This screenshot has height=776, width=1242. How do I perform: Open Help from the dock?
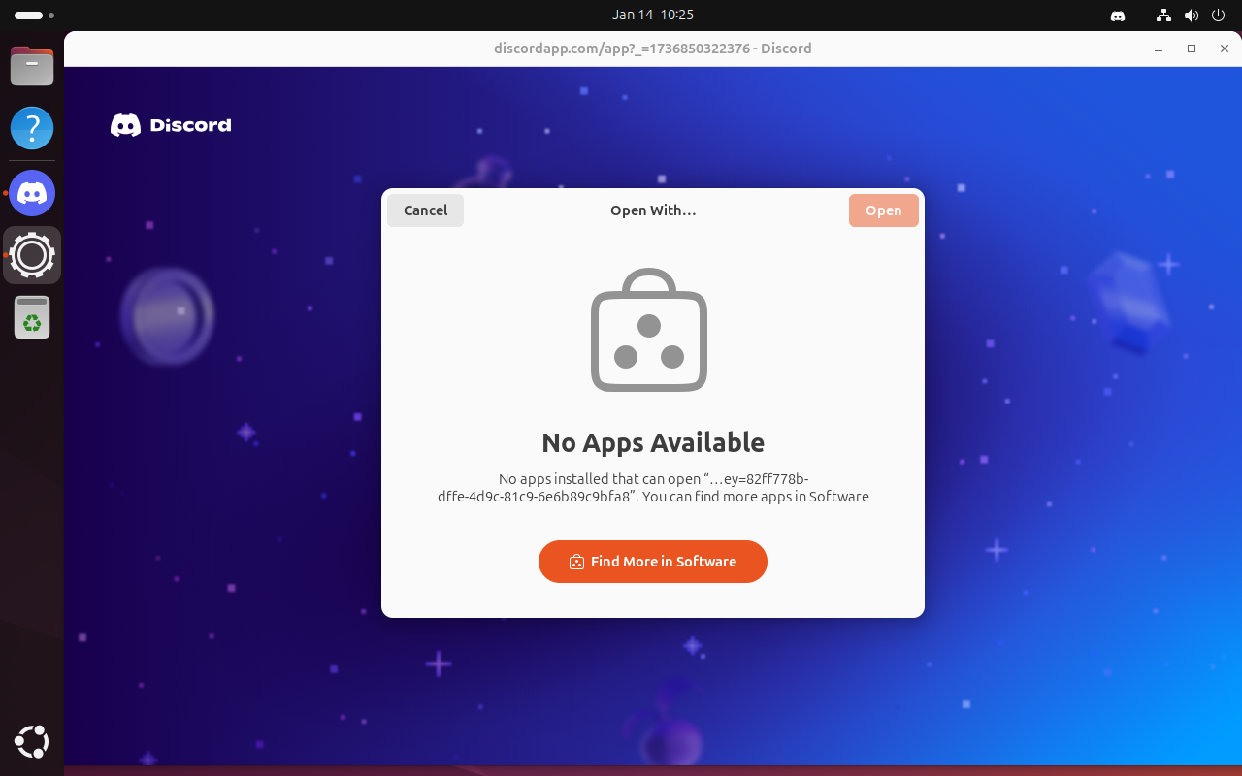point(32,128)
